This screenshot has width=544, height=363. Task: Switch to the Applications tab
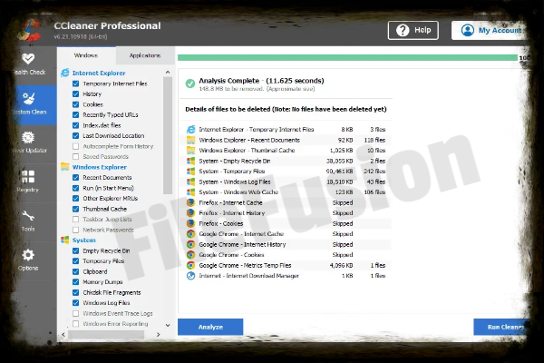pos(145,55)
